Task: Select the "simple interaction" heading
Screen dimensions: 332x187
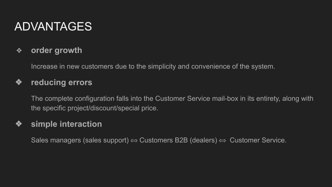Action: click(66, 124)
